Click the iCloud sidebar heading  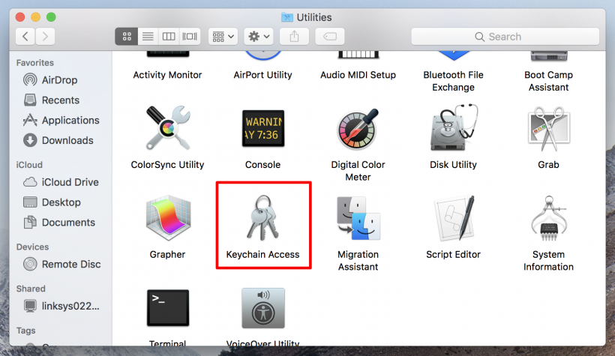(29, 165)
